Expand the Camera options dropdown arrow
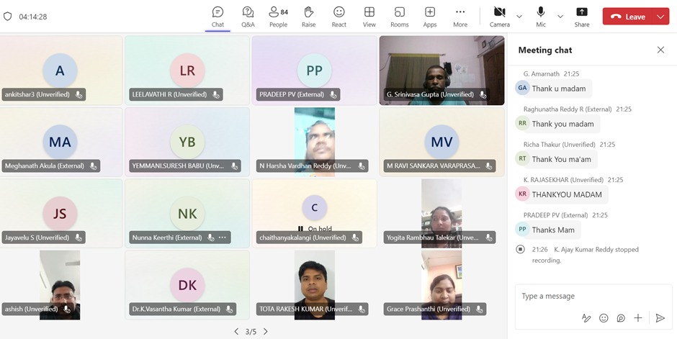Screen dimensions: 677x339 [x=519, y=17]
